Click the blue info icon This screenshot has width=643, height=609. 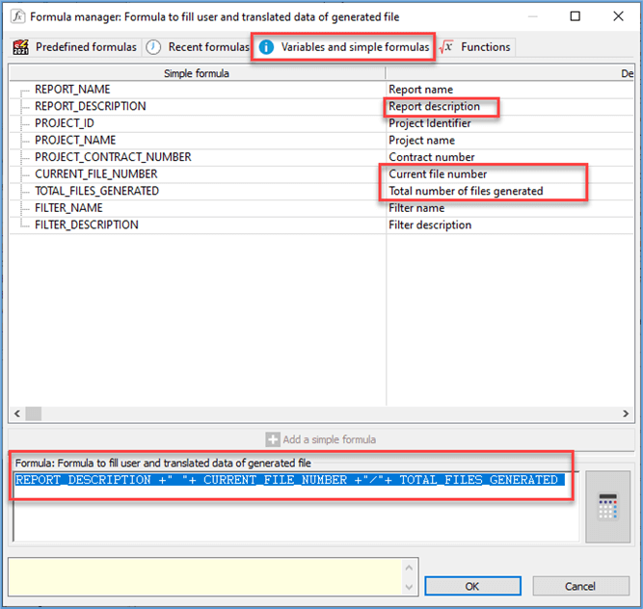(266, 47)
